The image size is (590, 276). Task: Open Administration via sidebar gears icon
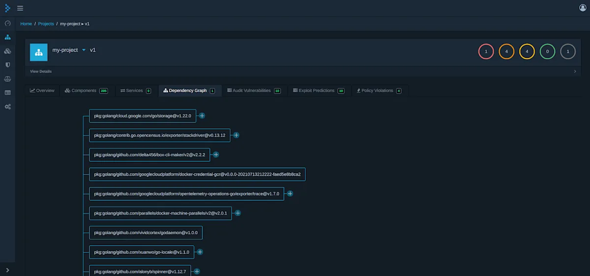(7, 106)
